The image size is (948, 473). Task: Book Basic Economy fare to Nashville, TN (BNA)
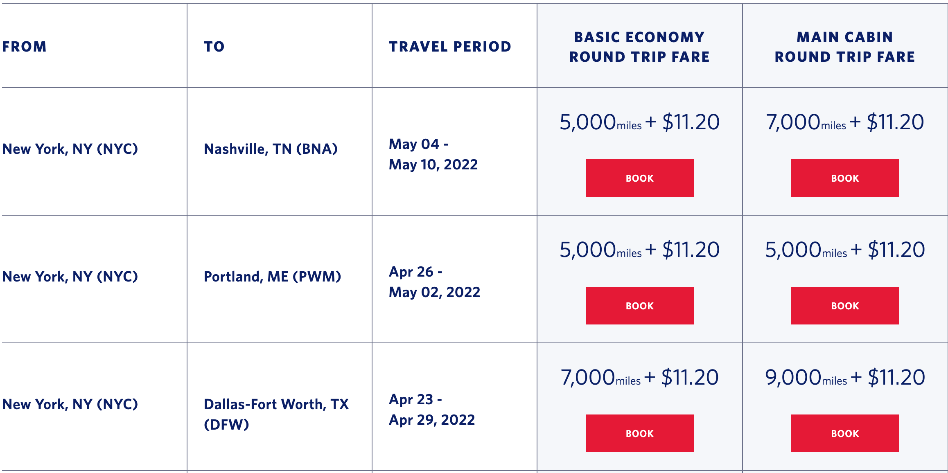point(640,178)
